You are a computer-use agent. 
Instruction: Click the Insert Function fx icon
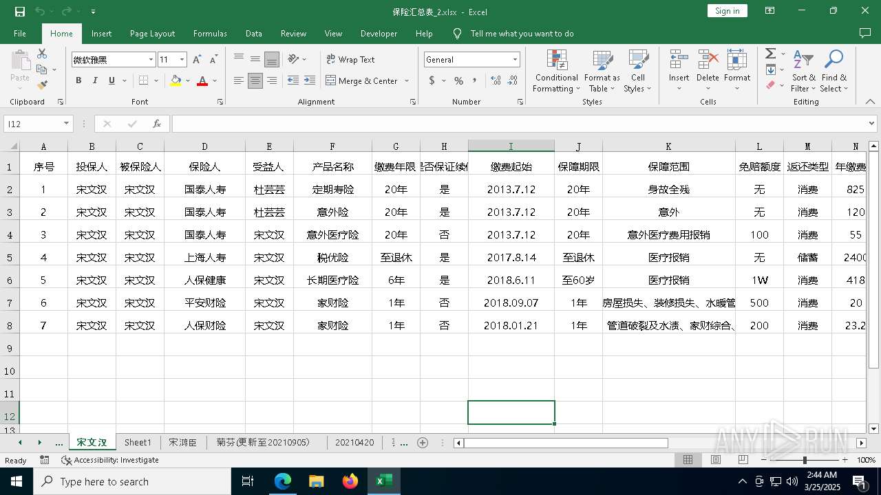point(157,124)
